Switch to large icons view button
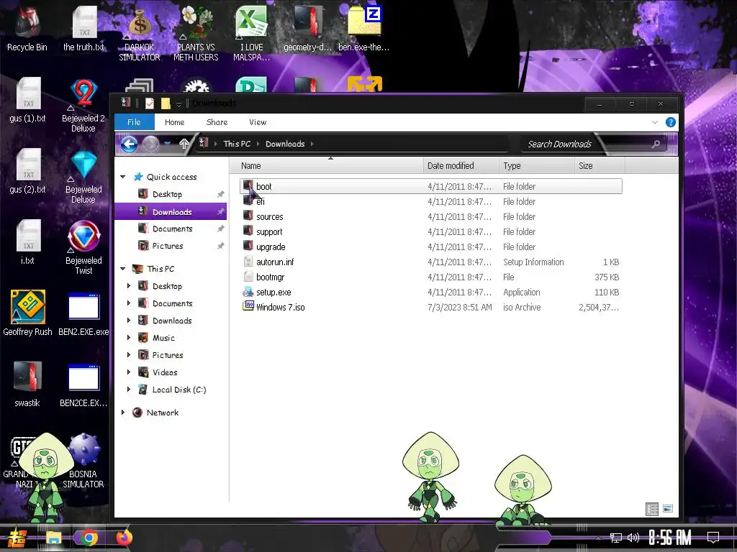 (x=667, y=509)
